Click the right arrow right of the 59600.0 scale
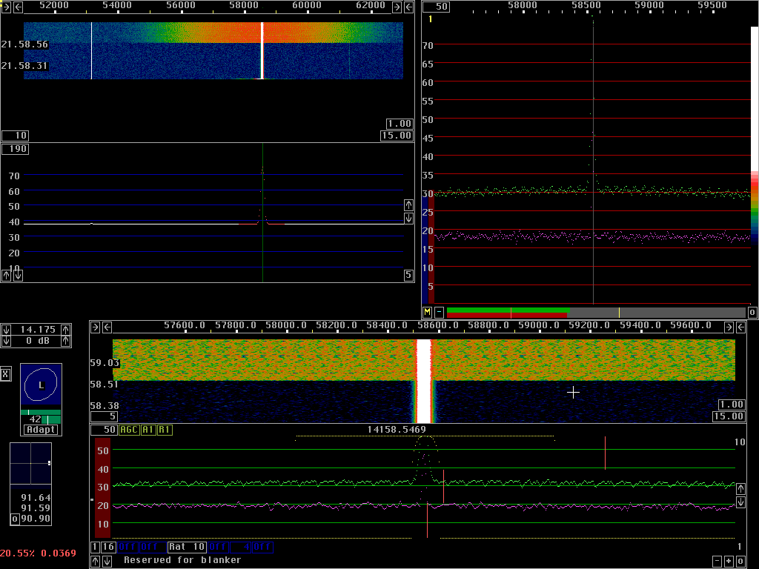 (729, 327)
